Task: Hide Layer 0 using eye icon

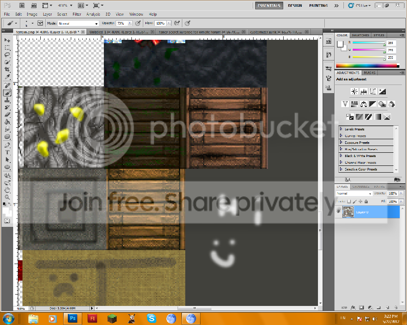Action: coord(339,212)
